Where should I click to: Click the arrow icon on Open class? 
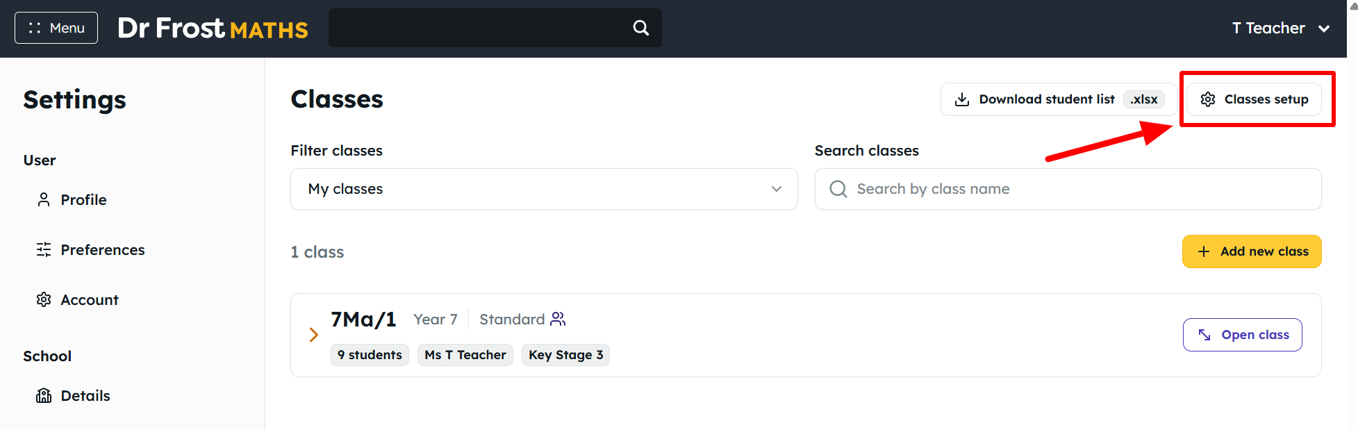coord(1204,335)
